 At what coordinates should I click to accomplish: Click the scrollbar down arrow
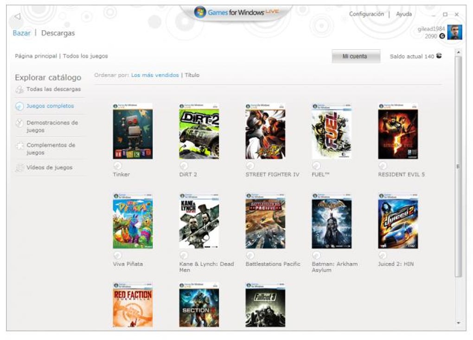[459, 323]
